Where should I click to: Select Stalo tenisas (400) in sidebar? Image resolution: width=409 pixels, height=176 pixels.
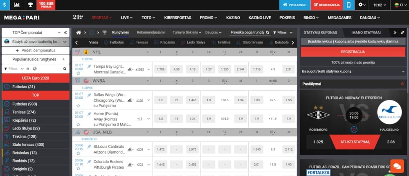click(36, 145)
